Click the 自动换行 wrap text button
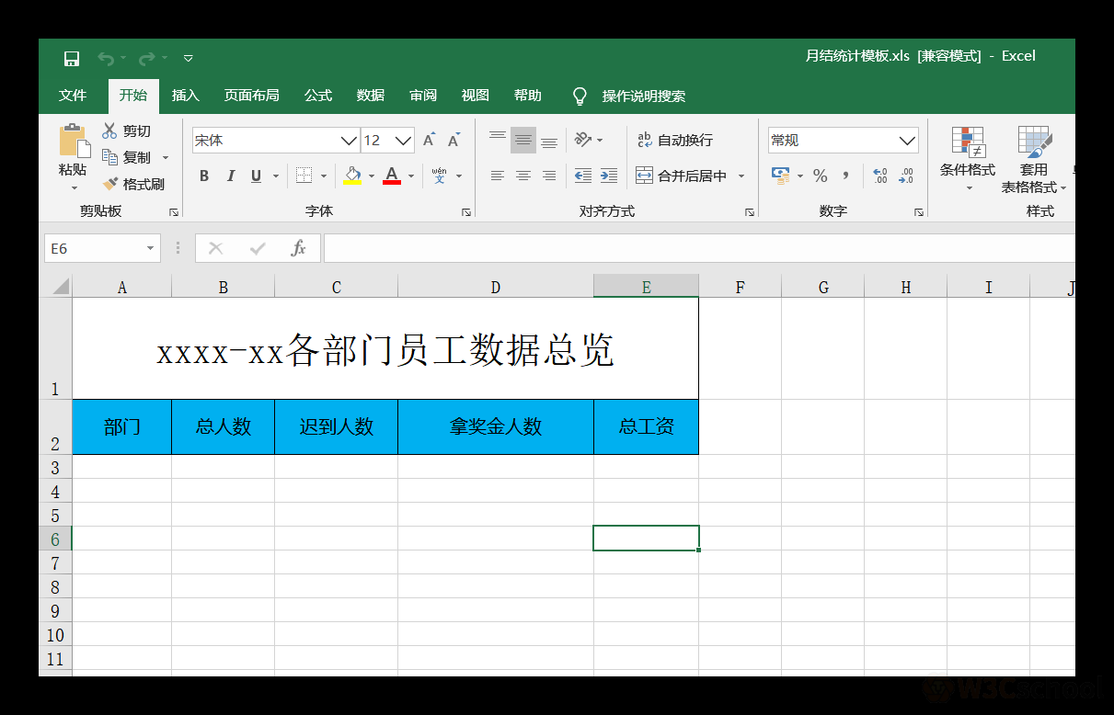1114x715 pixels. (674, 140)
